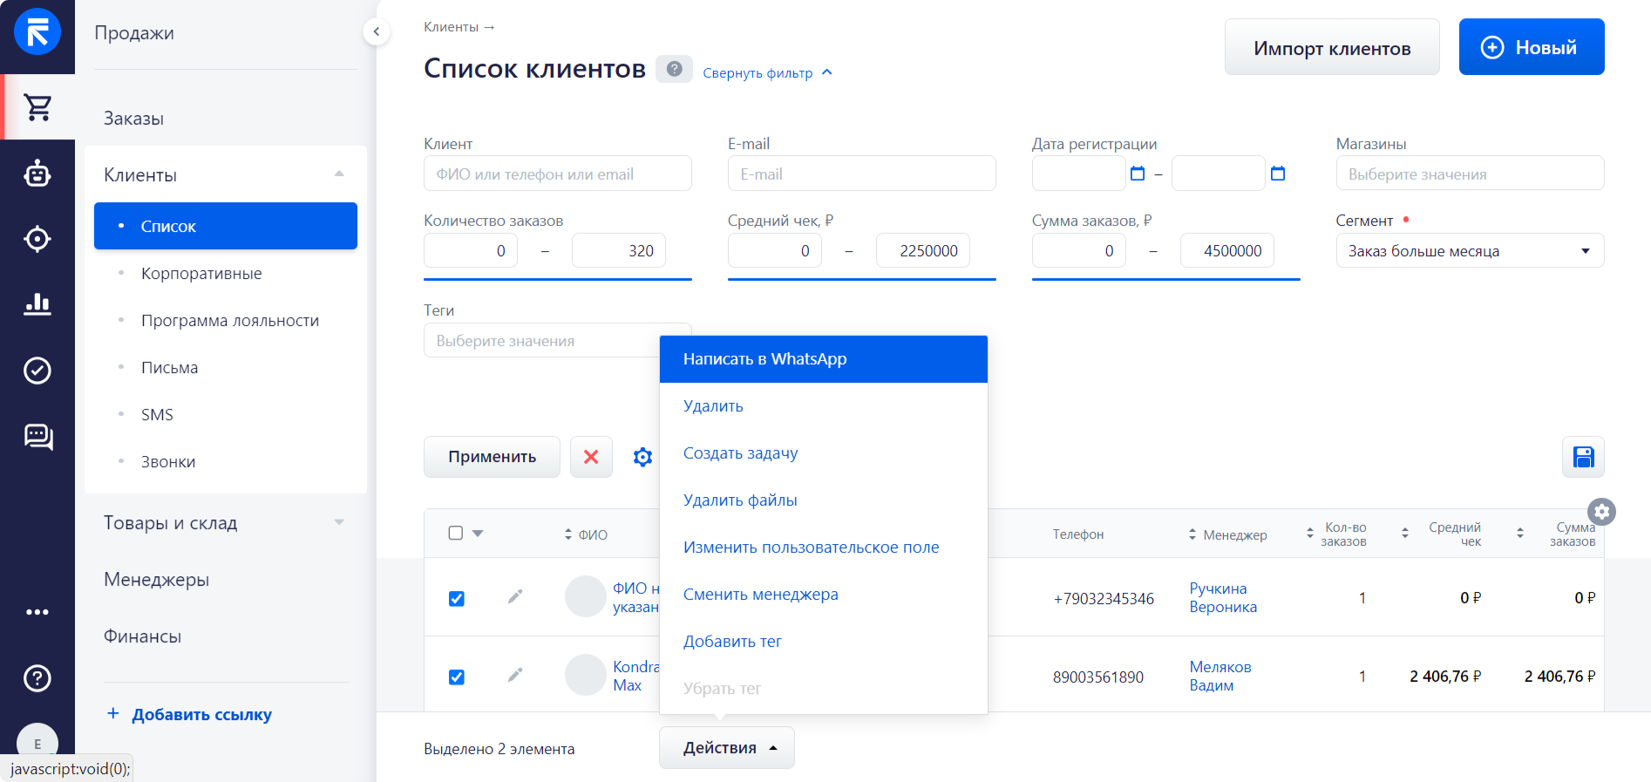Choose Сменить менеджера action
This screenshot has height=782, width=1651.
[x=824, y=595]
